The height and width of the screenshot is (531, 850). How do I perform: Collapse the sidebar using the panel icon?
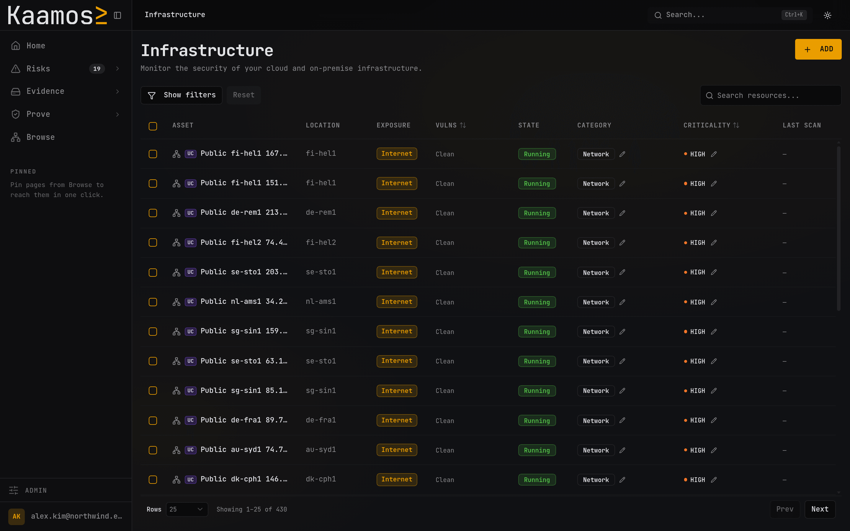pos(118,15)
